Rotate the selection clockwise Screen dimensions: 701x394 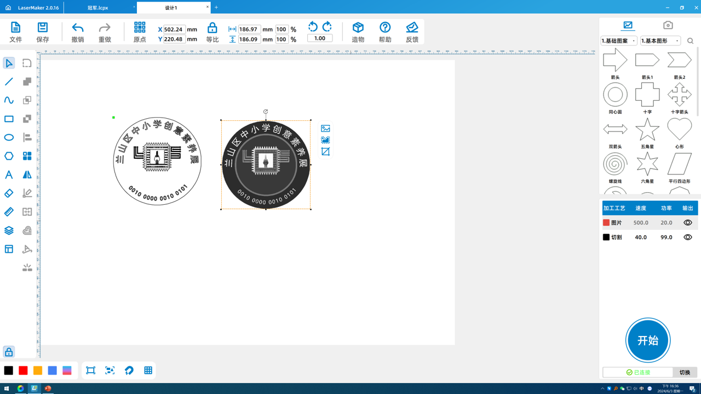pos(327,27)
